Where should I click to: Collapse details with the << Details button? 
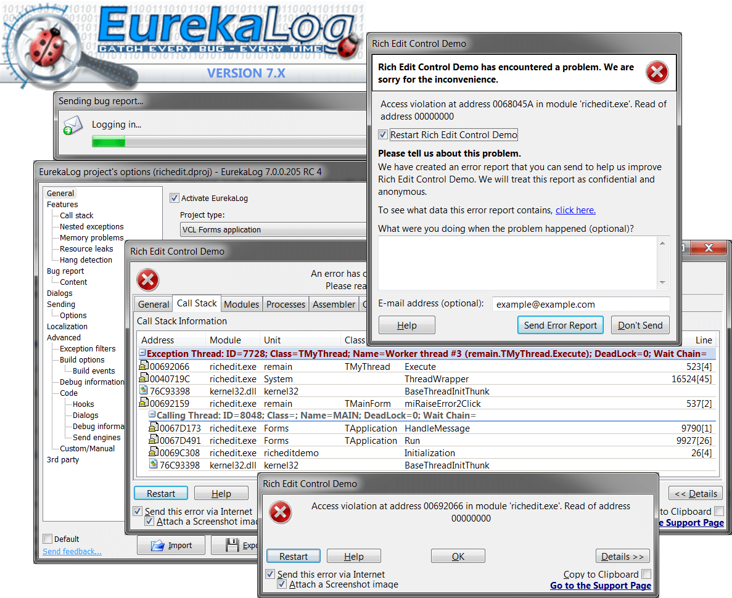[696, 493]
